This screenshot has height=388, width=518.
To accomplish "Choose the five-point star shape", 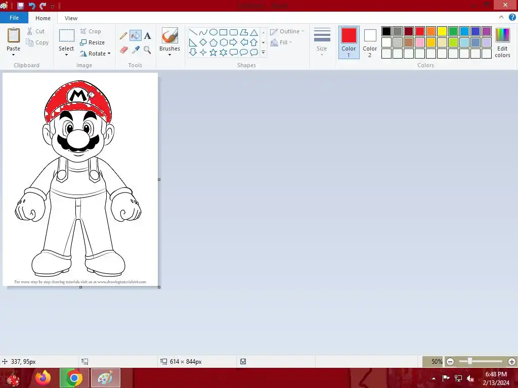I will click(213, 53).
